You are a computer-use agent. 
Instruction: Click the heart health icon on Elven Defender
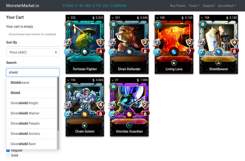coord(145,52)
